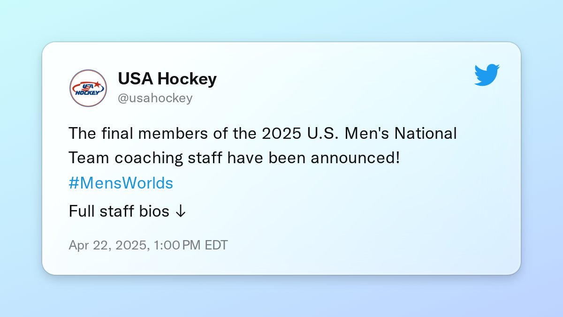The width and height of the screenshot is (563, 317).
Task: Click the word Team starting second line
Action: (89, 158)
